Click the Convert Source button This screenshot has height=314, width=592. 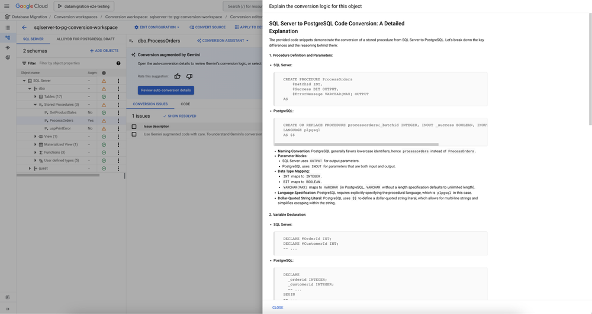point(207,27)
